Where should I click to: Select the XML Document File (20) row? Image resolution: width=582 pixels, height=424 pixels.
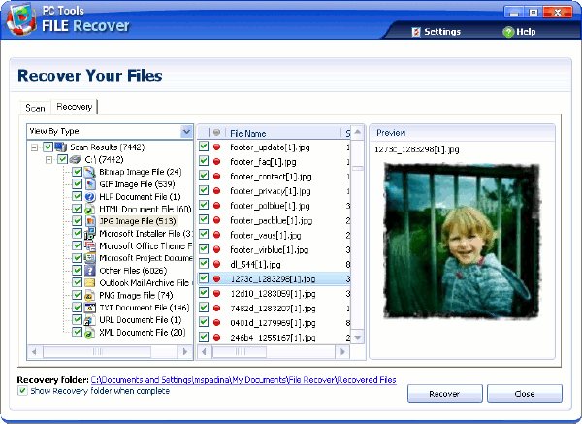tap(143, 332)
